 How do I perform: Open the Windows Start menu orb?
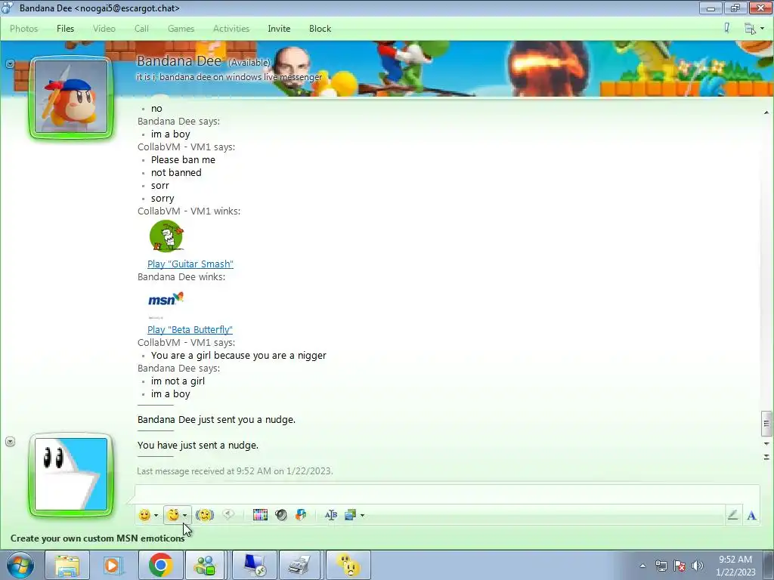pyautogui.click(x=20, y=565)
